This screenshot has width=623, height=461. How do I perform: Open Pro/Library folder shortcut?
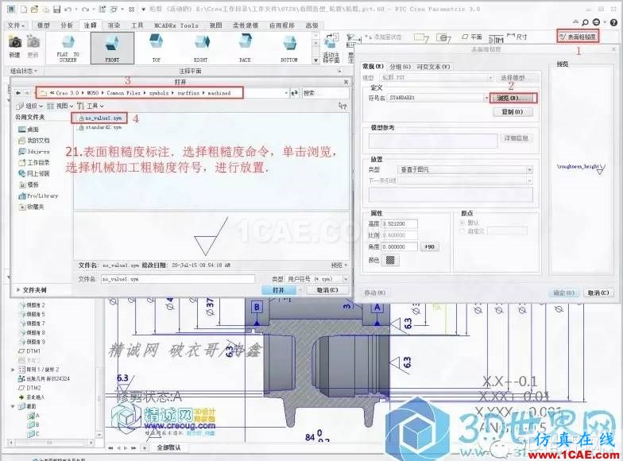[38, 196]
